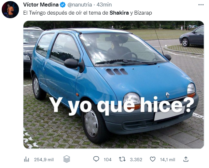The width and height of the screenshot is (209, 168).
Task: Click the blue verified badge
Action: click(63, 5)
